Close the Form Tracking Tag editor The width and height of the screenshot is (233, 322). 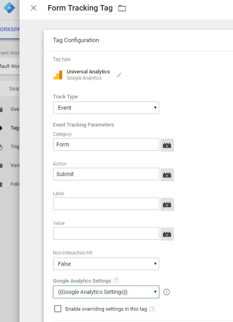pyautogui.click(x=34, y=8)
